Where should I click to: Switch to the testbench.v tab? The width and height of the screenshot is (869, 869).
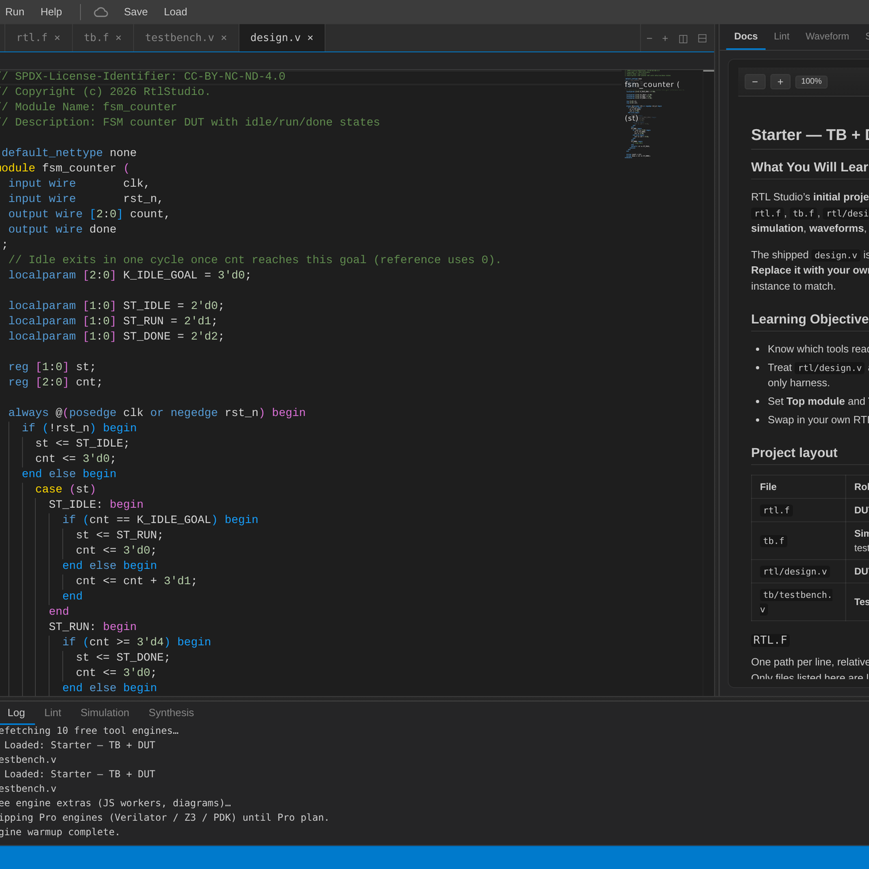coord(179,37)
